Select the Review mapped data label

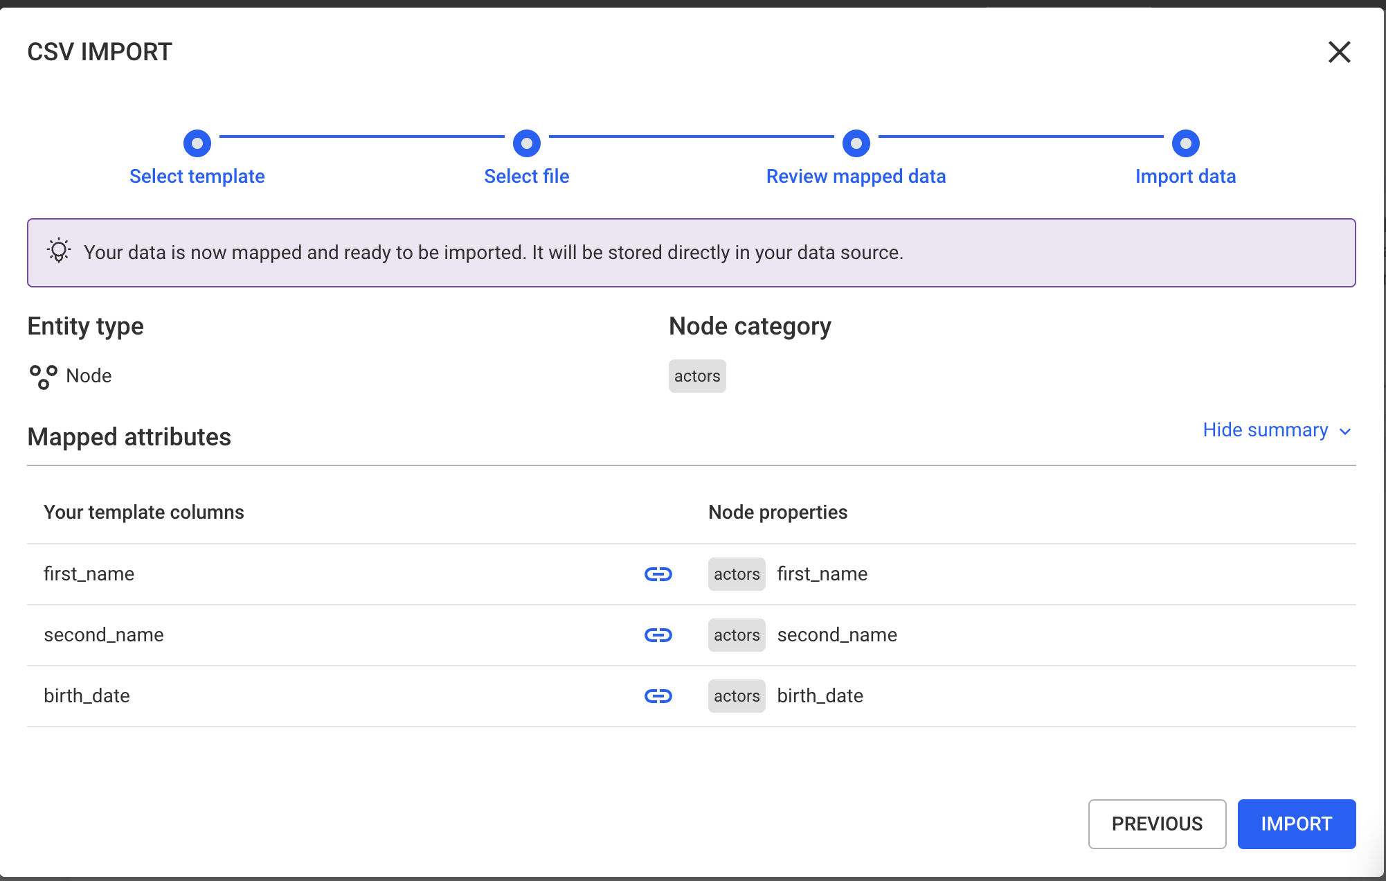pyautogui.click(x=856, y=177)
